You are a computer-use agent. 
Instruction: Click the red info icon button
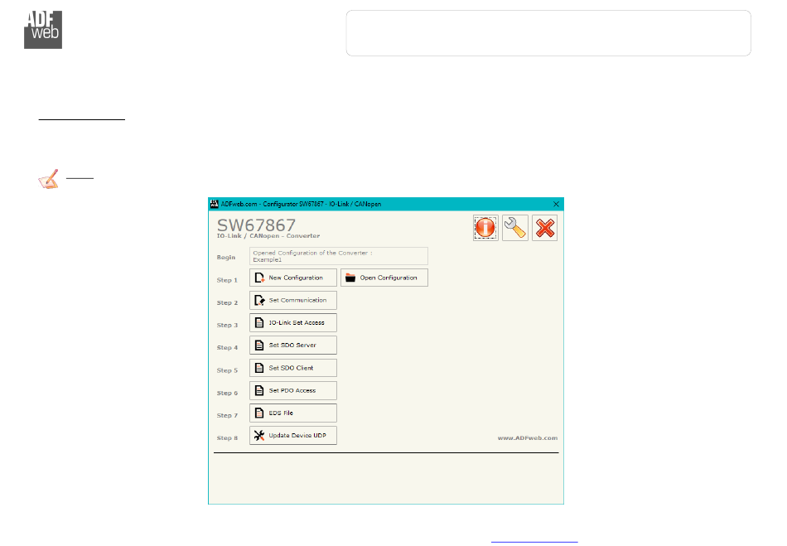point(485,228)
